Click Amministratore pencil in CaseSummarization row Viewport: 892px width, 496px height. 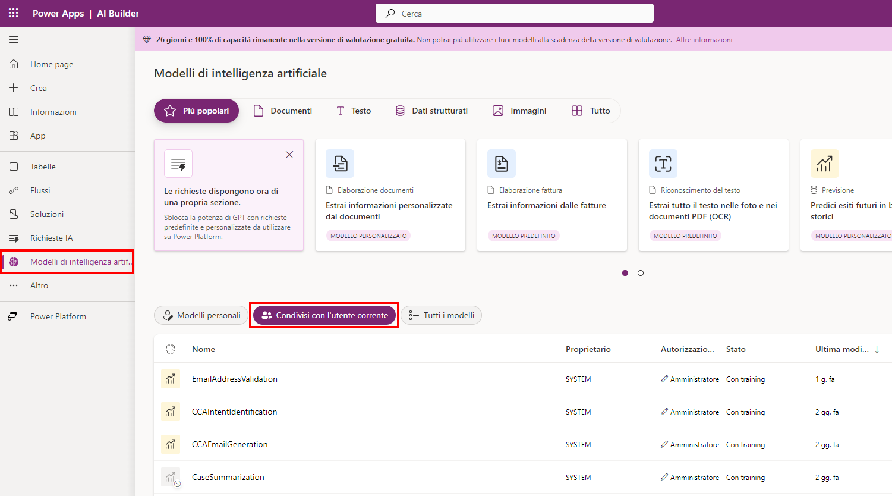tap(664, 477)
